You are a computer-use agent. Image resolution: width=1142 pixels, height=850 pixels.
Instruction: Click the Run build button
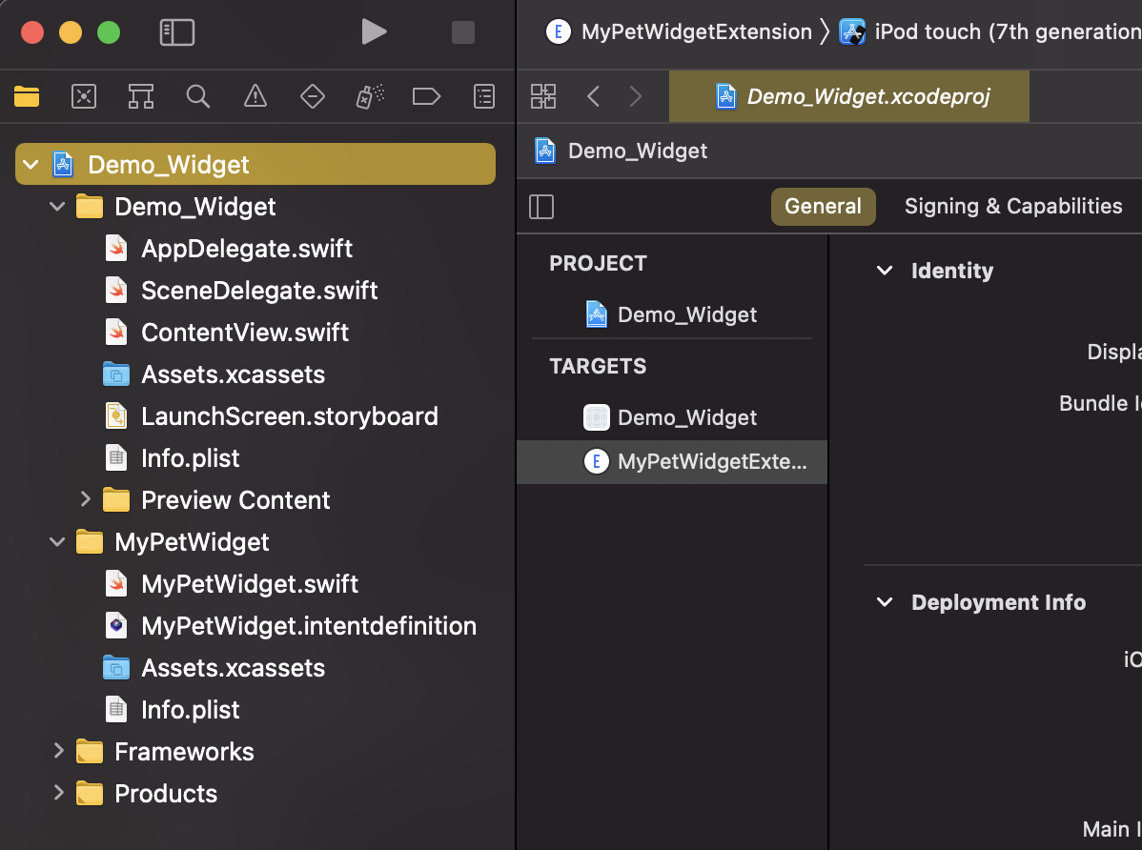point(374,32)
